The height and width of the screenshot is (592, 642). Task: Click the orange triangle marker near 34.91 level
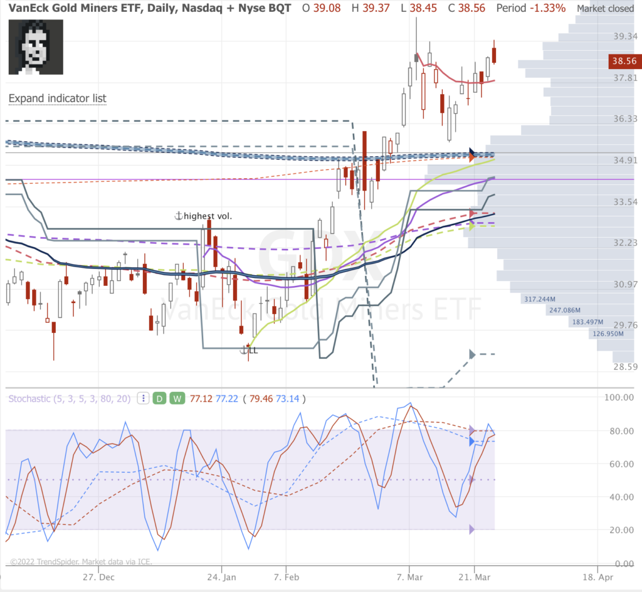471,157
